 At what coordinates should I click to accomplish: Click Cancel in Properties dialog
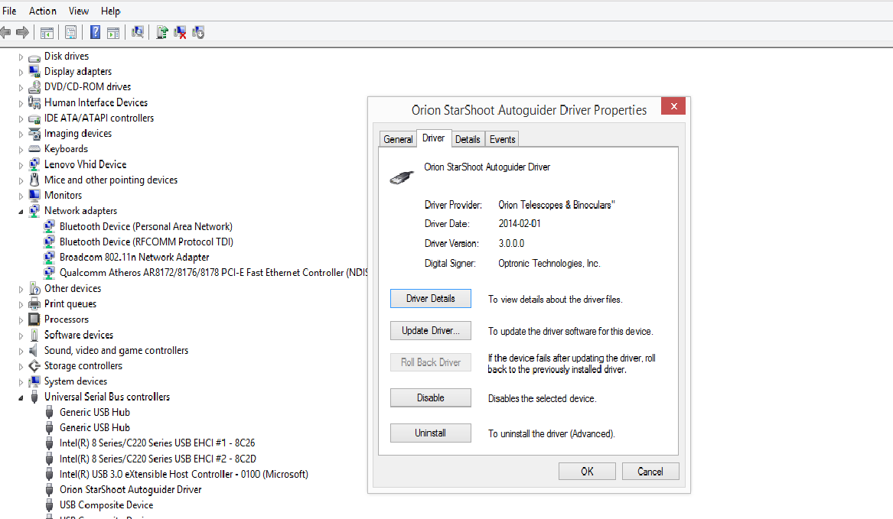(x=650, y=471)
